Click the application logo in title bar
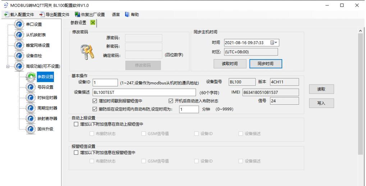Screen dimensions: 366x186 (x=6, y=5)
